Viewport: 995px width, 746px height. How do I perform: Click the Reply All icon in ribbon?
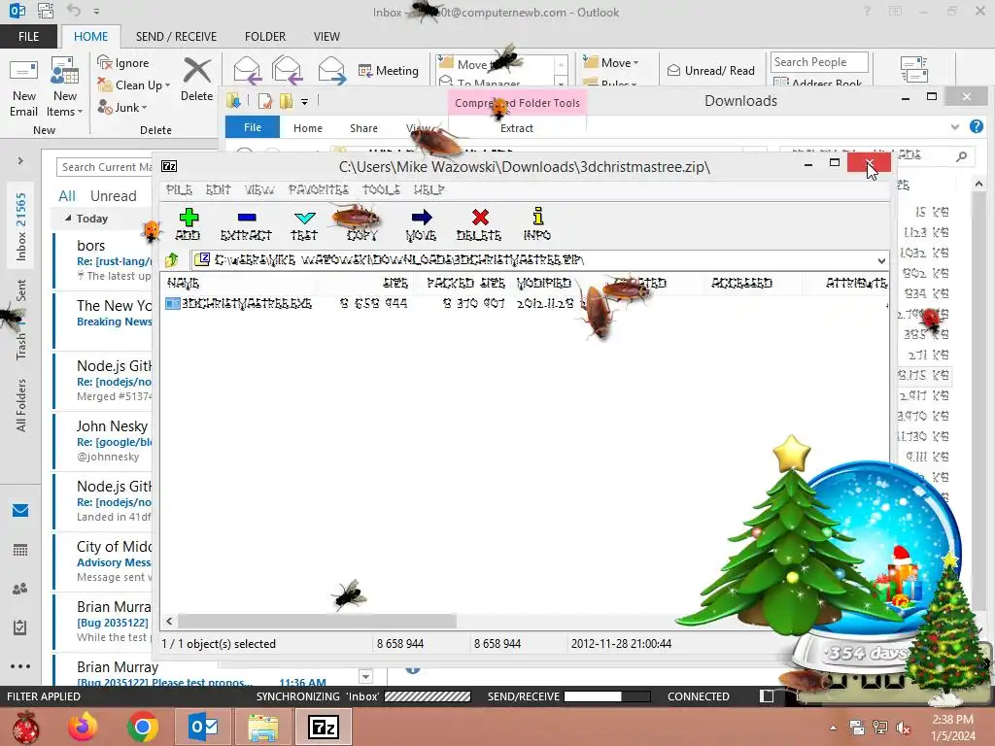coord(287,70)
